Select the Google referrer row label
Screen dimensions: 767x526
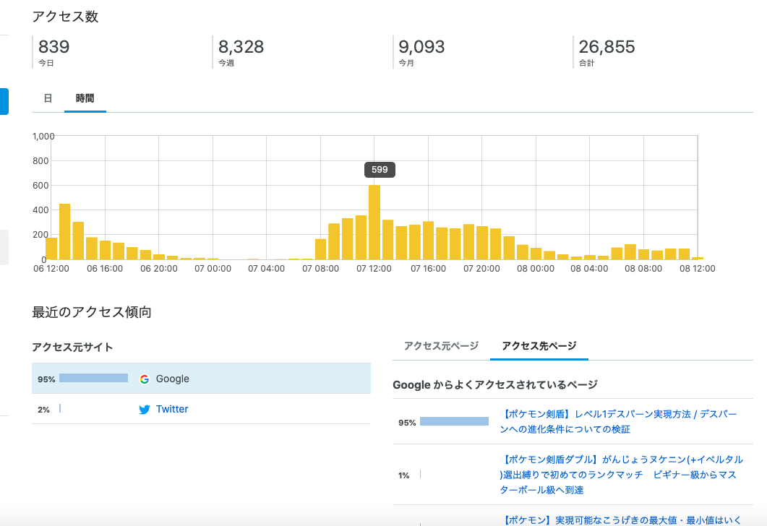172,379
